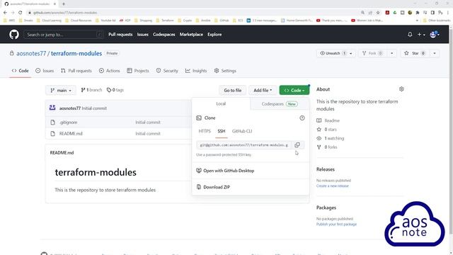Switch to the Code repository tab
The width and height of the screenshot is (453, 255).
pyautogui.click(x=21, y=71)
